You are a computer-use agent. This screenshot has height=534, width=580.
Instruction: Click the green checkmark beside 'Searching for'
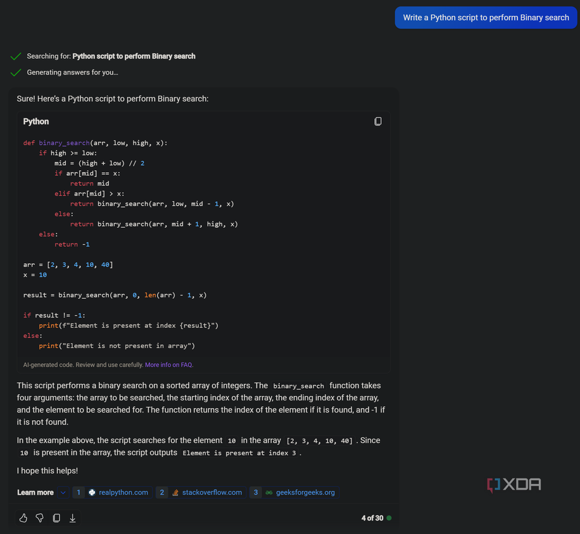tap(16, 56)
